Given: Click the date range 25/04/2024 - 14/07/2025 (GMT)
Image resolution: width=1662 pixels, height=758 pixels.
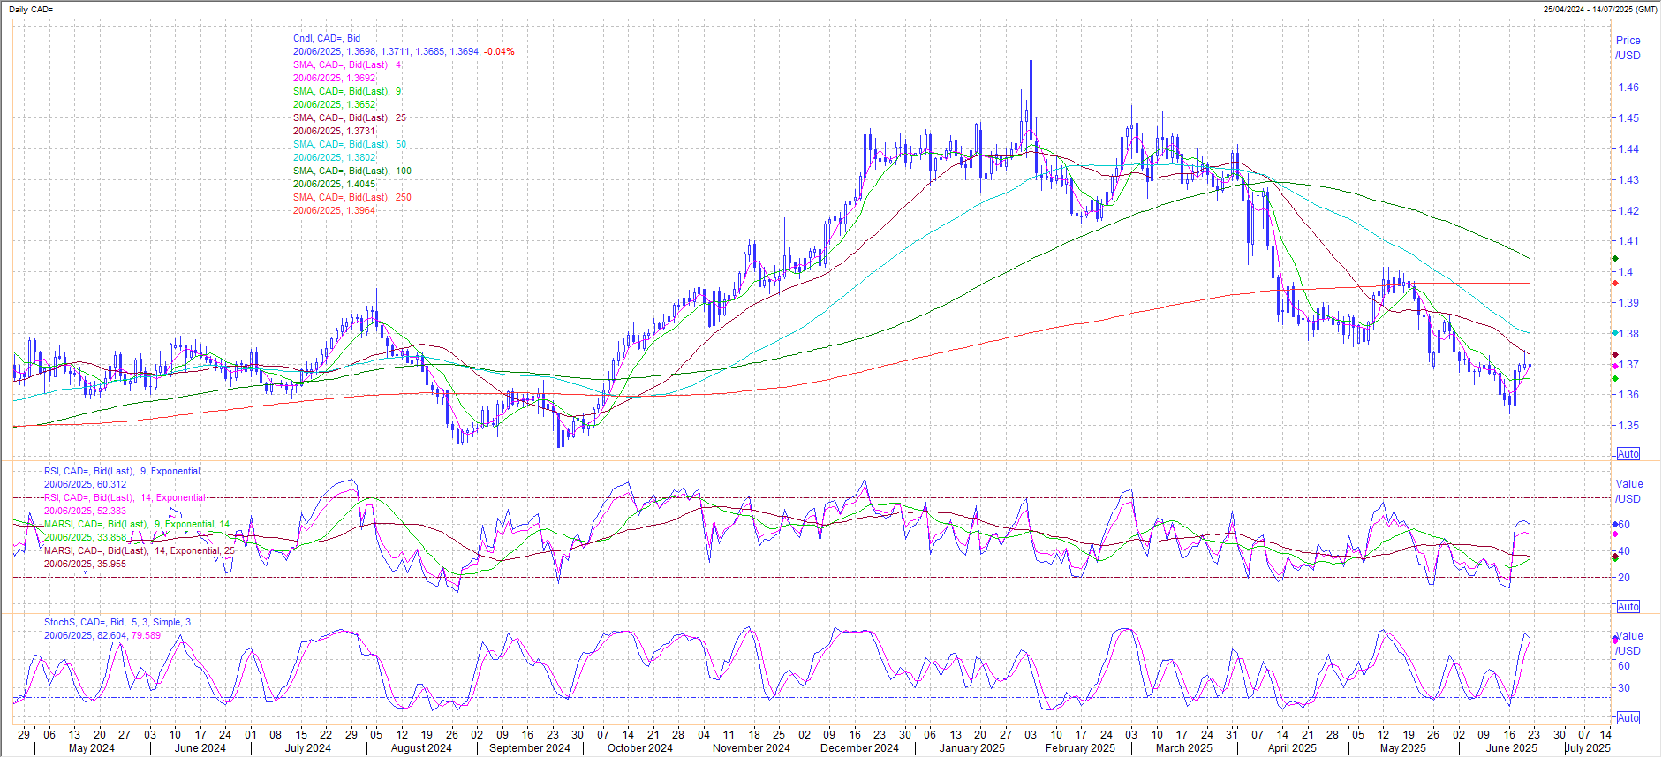Looking at the screenshot, I should click(1600, 9).
